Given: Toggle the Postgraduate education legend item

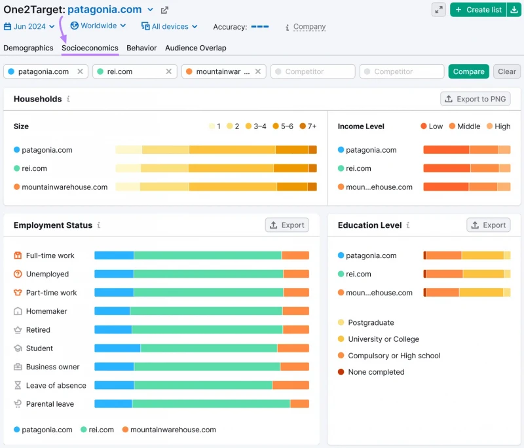Looking at the screenshot, I should click(x=366, y=323).
